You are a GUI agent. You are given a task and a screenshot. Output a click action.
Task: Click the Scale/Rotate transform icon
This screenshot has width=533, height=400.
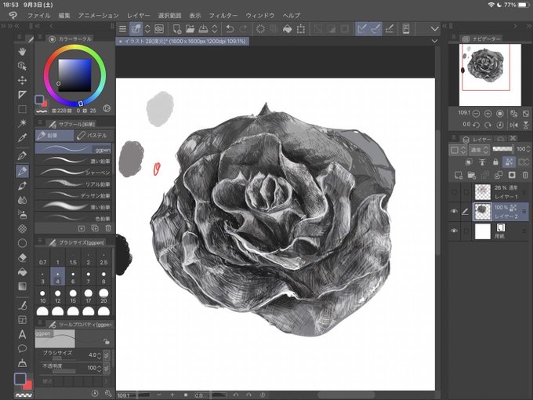tap(301, 29)
